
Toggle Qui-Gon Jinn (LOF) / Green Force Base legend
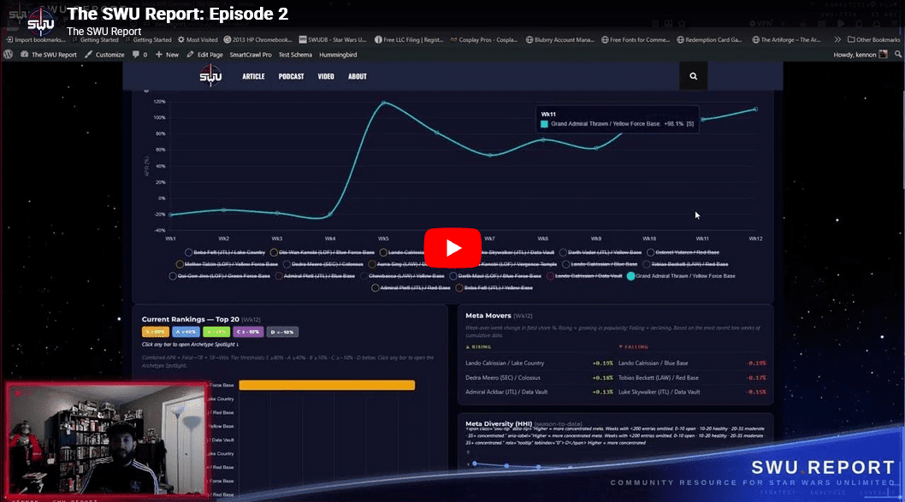[x=219, y=276]
